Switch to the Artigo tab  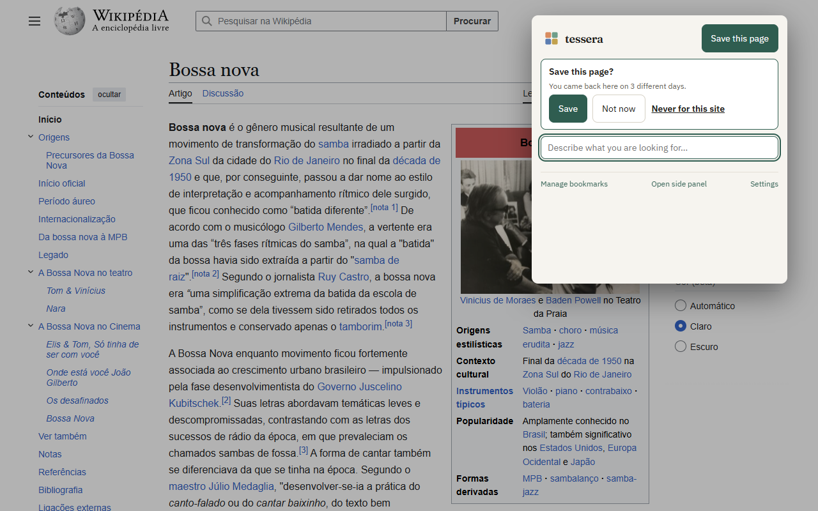pos(180,93)
